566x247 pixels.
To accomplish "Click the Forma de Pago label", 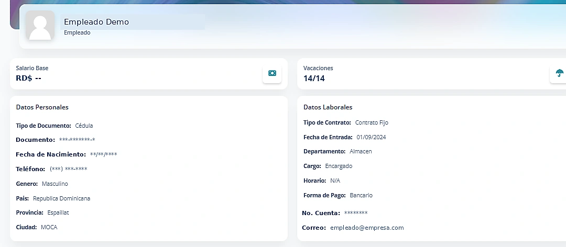I will click(325, 195).
